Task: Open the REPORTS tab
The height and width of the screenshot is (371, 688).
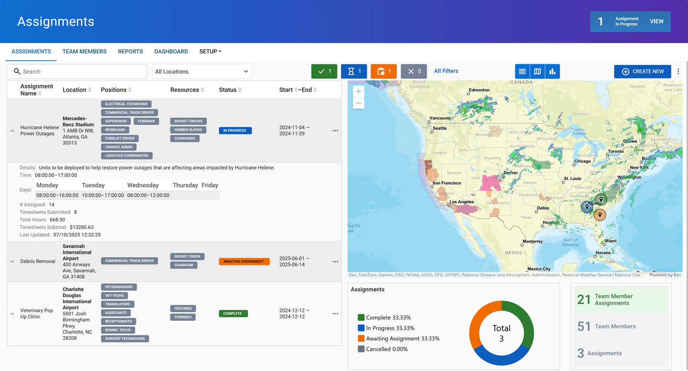Action: [x=130, y=51]
